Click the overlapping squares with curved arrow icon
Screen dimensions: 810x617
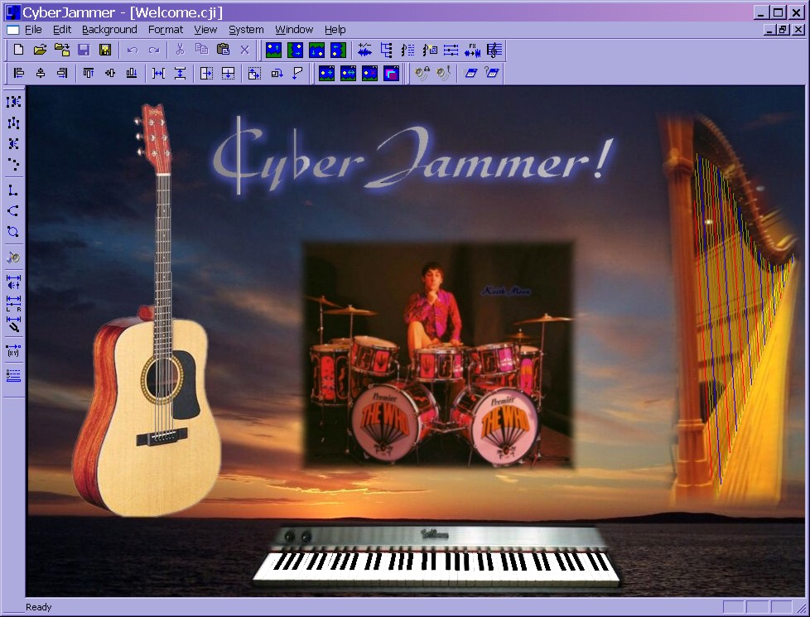[x=277, y=74]
